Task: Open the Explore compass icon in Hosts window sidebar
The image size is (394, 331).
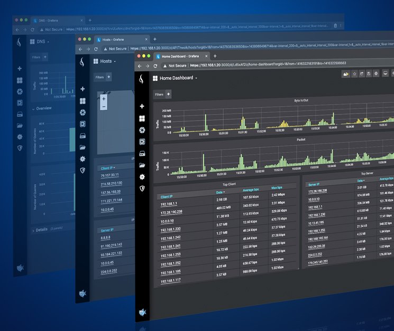Action: 83,112
